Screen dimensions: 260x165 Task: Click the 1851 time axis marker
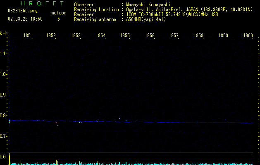[x=28, y=35]
